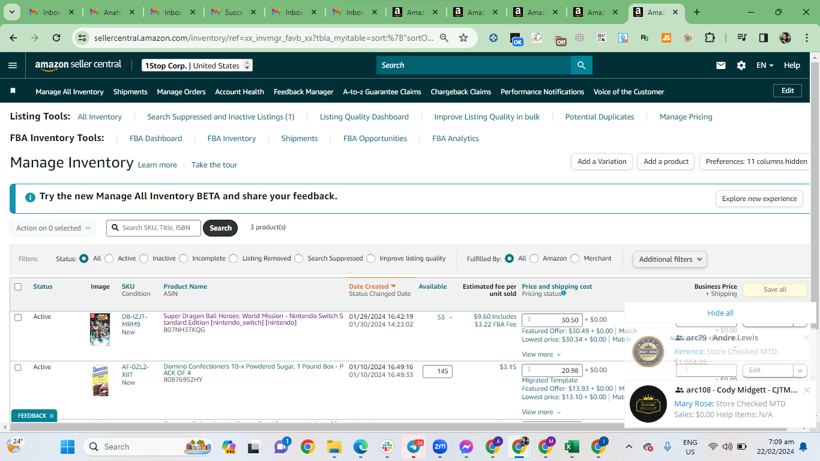Bookmark this page with the star icon
This screenshot has height=461, width=820.
(463, 38)
